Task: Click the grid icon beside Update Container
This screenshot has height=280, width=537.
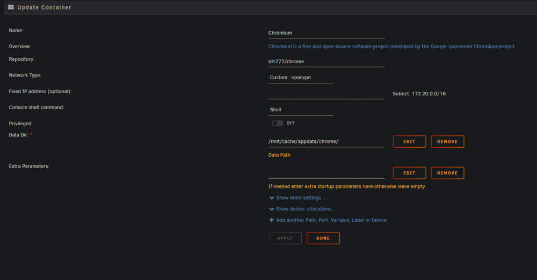Action: click(x=11, y=7)
